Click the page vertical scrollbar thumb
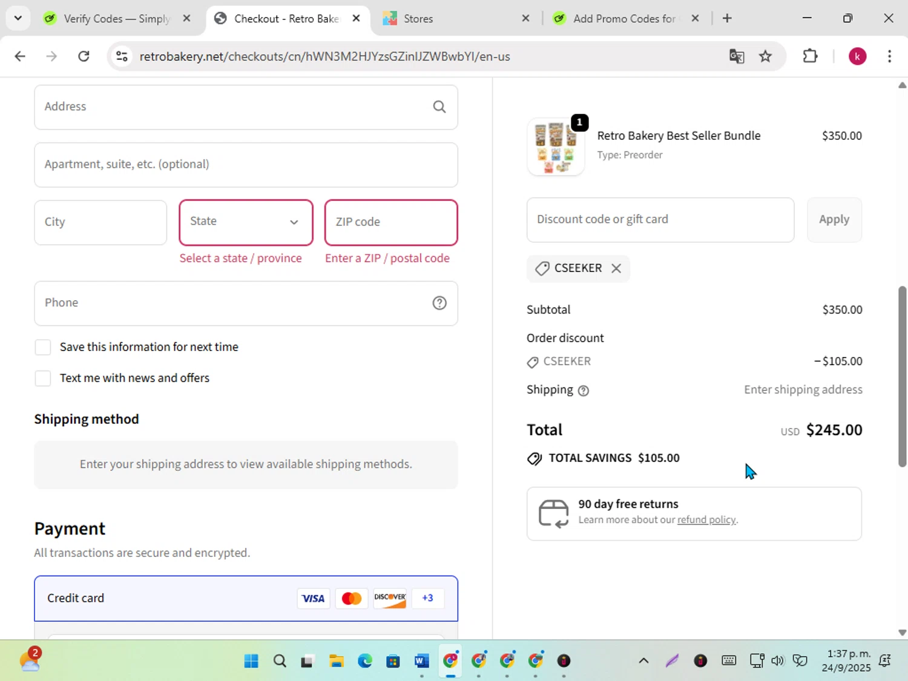 coord(902,375)
